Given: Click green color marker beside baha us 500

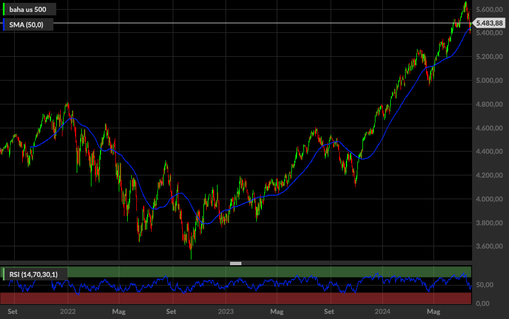Looking at the screenshot, I should pos(5,9).
